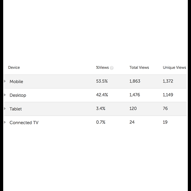Select the Mobile row label
This screenshot has height=191, width=191.
[x=16, y=81]
